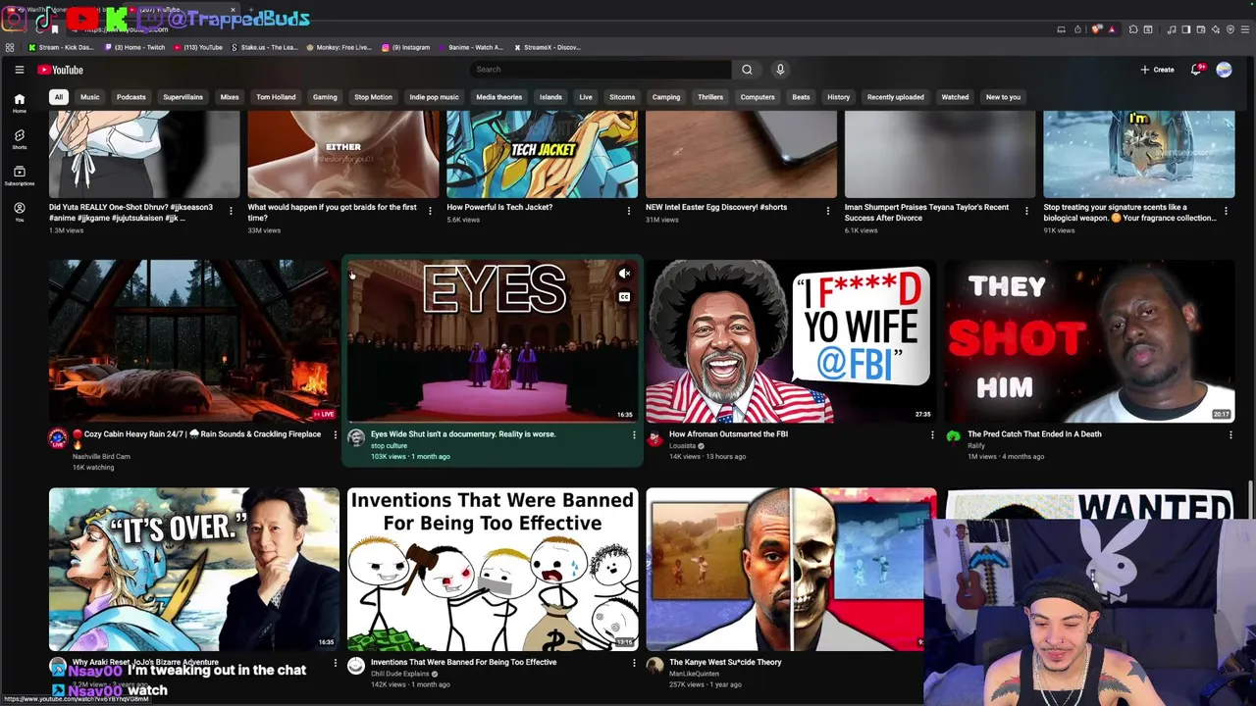Viewport: 1256px width, 706px height.
Task: Open the YouTube hamburger guide menu
Action: click(x=19, y=70)
